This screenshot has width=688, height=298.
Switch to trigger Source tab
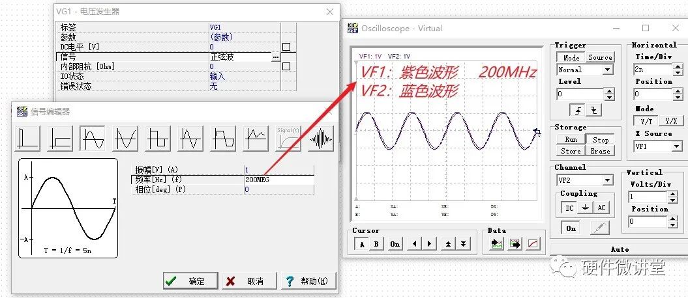point(600,57)
